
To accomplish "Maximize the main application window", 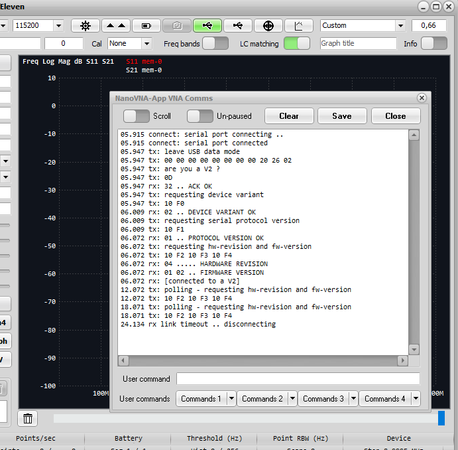I will [x=436, y=7].
